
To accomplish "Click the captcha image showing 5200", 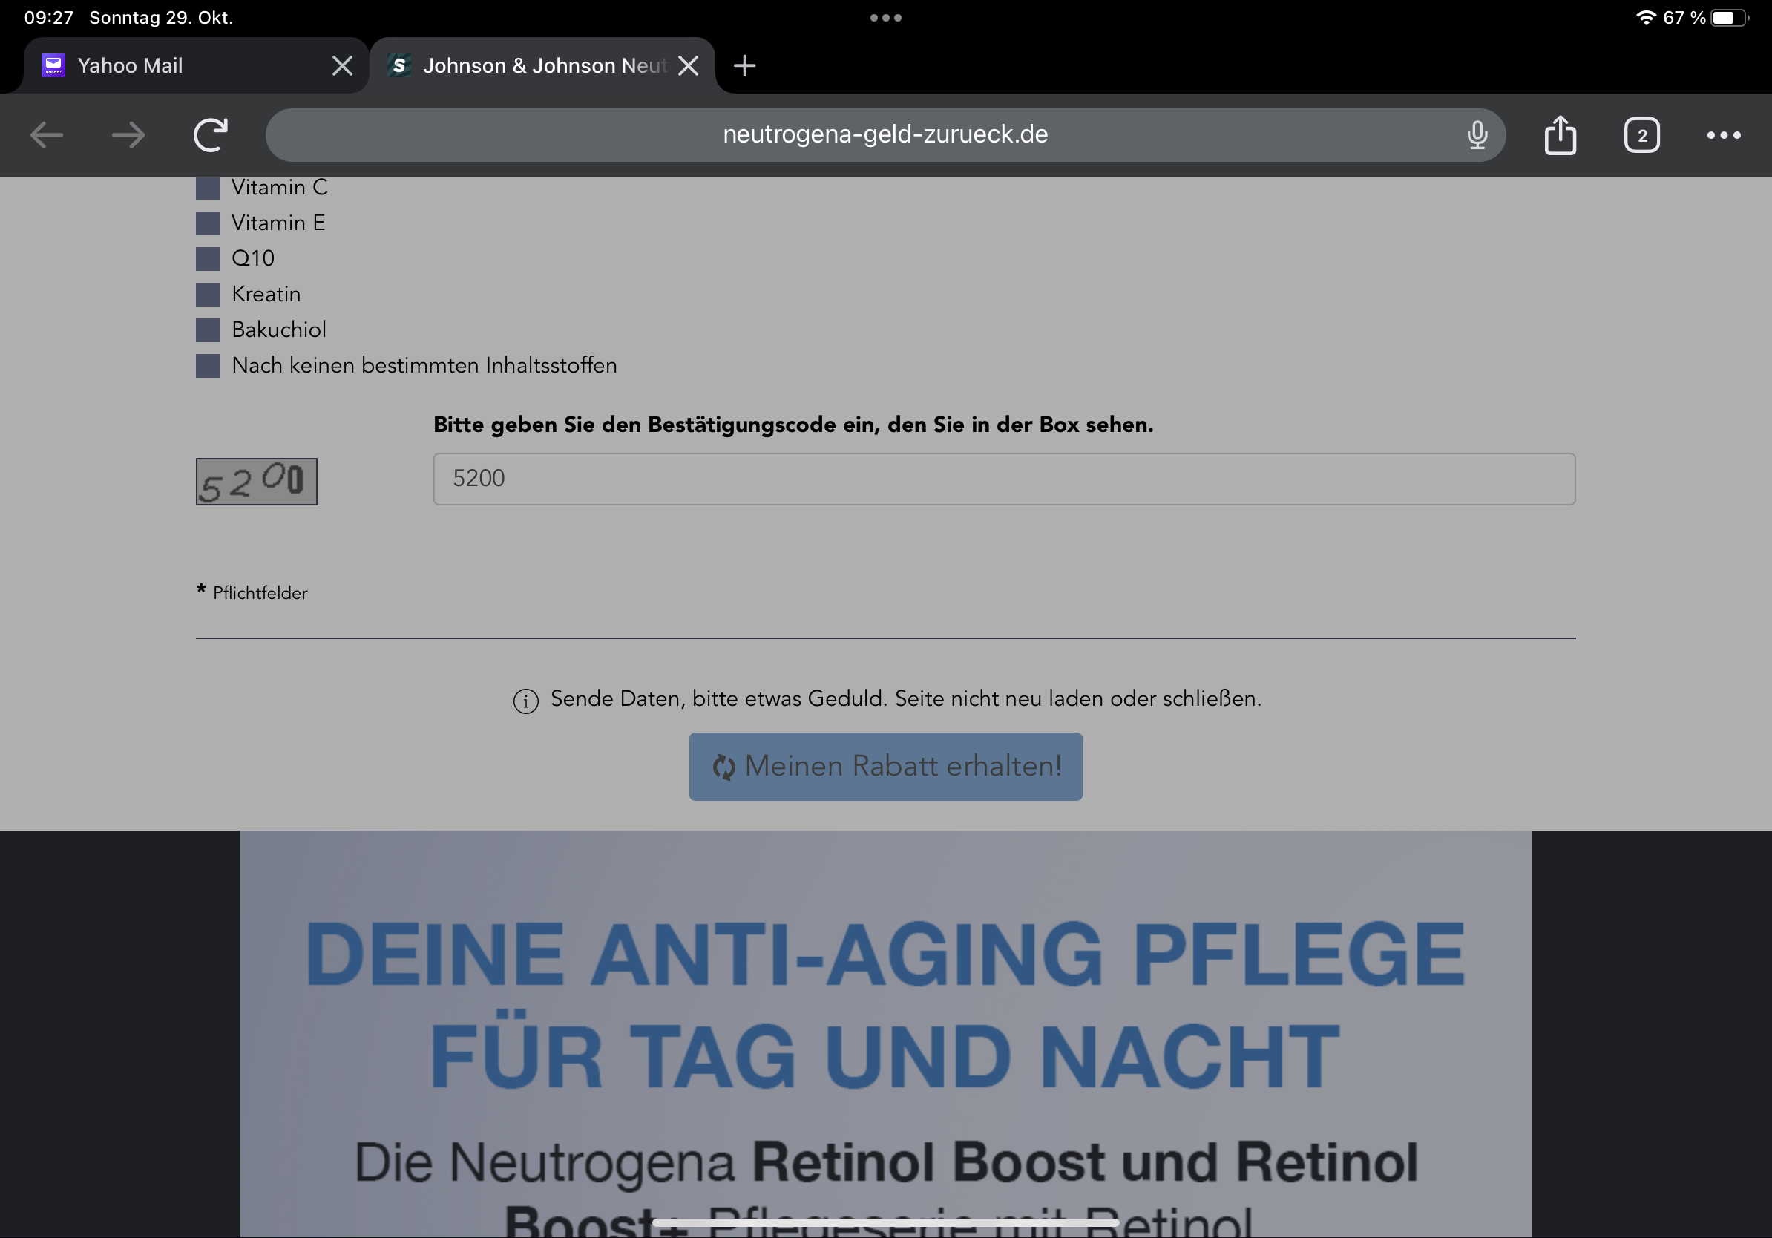I will (256, 482).
